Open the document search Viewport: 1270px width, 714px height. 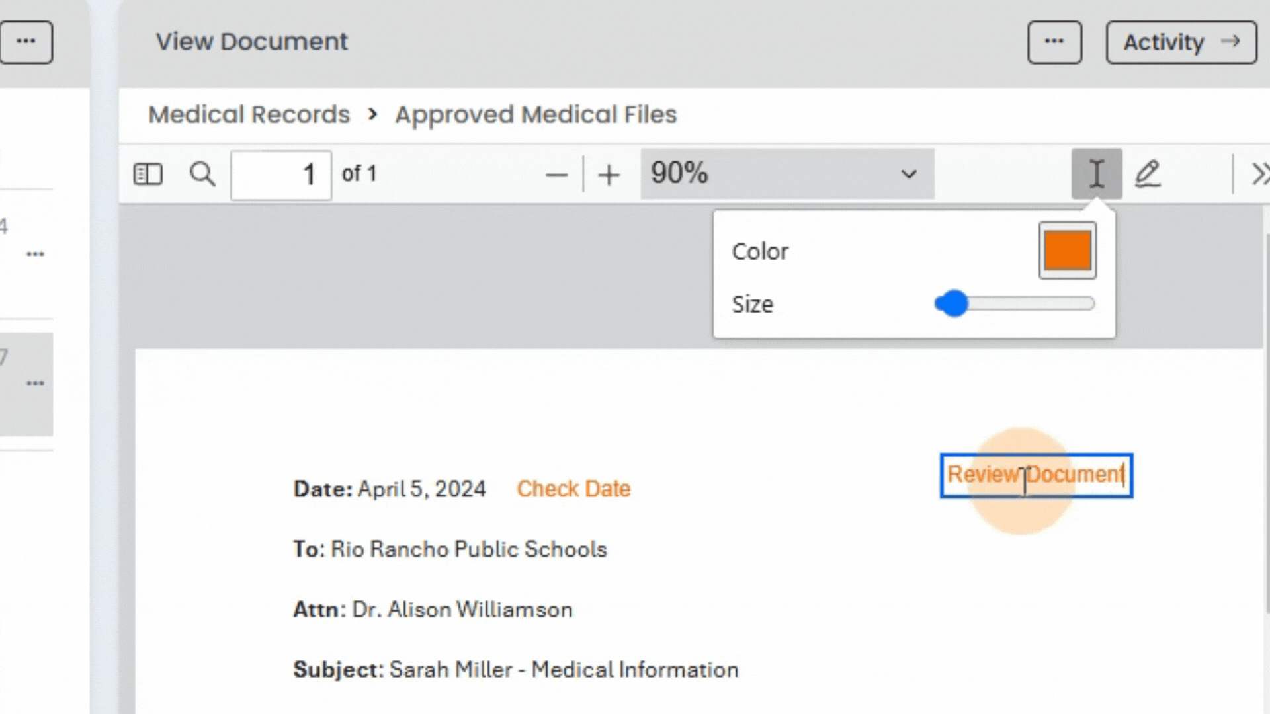(x=202, y=174)
